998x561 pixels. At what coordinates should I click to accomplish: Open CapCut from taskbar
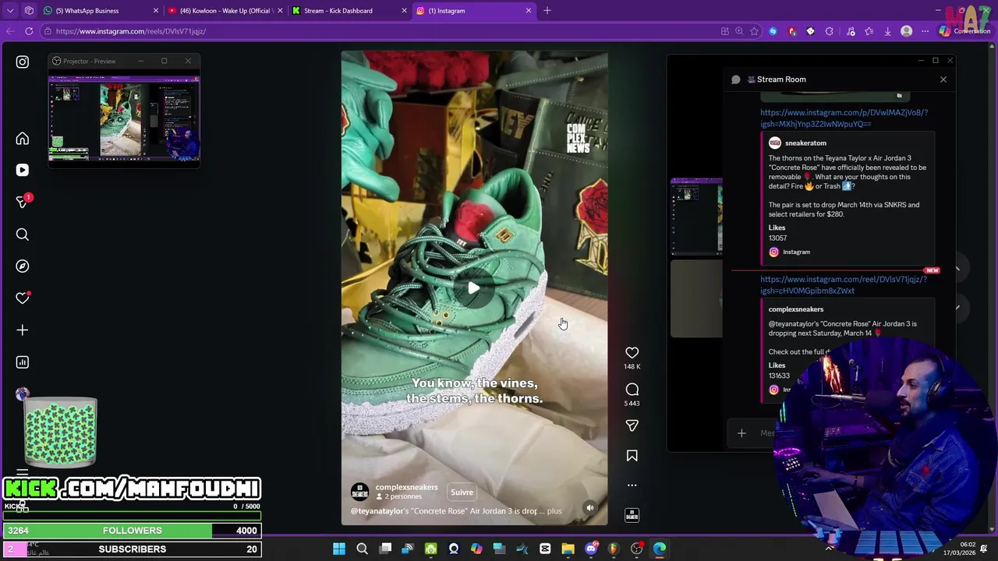(545, 549)
